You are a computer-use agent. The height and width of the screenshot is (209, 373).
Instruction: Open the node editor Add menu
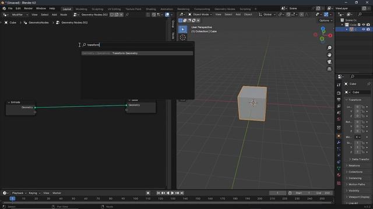point(54,15)
